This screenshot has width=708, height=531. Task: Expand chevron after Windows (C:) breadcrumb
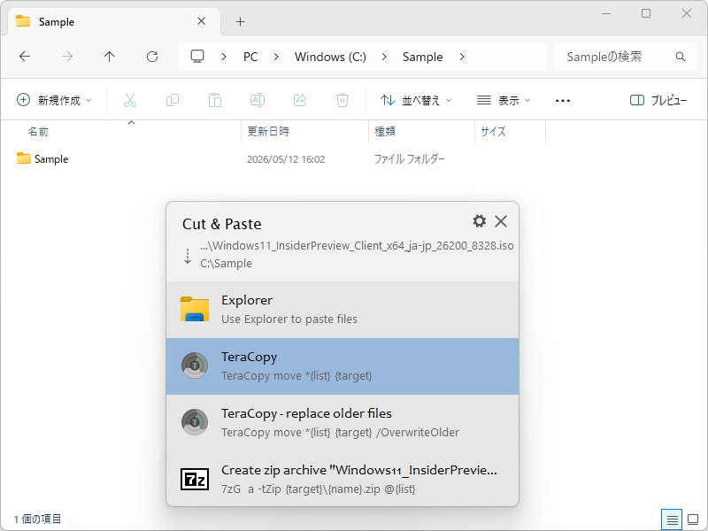[384, 57]
